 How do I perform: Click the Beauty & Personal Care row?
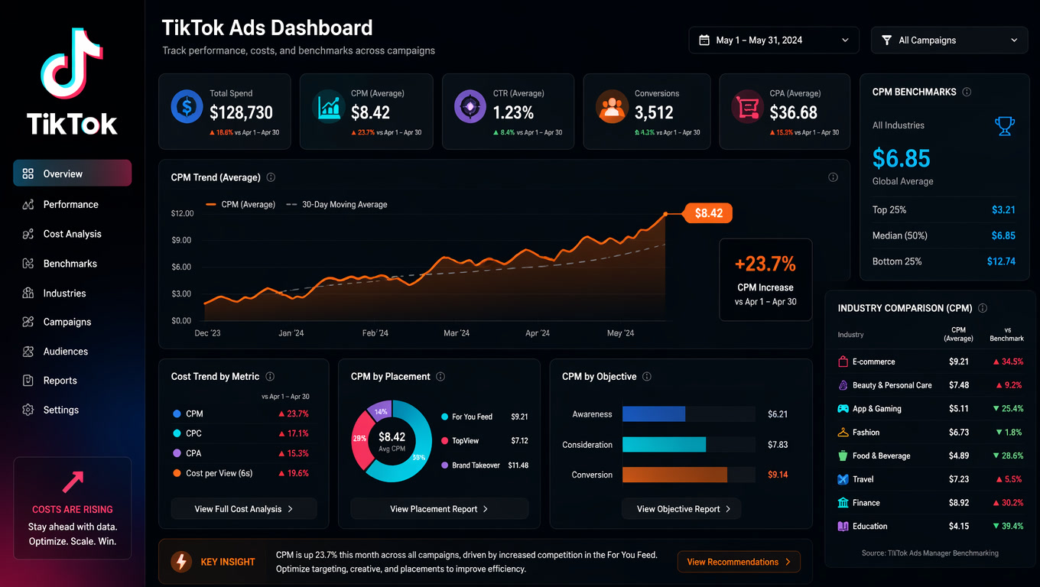coord(931,385)
